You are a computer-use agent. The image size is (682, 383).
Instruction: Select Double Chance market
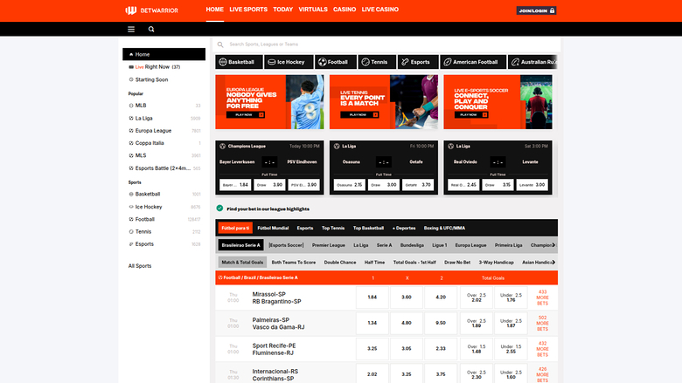tap(340, 263)
